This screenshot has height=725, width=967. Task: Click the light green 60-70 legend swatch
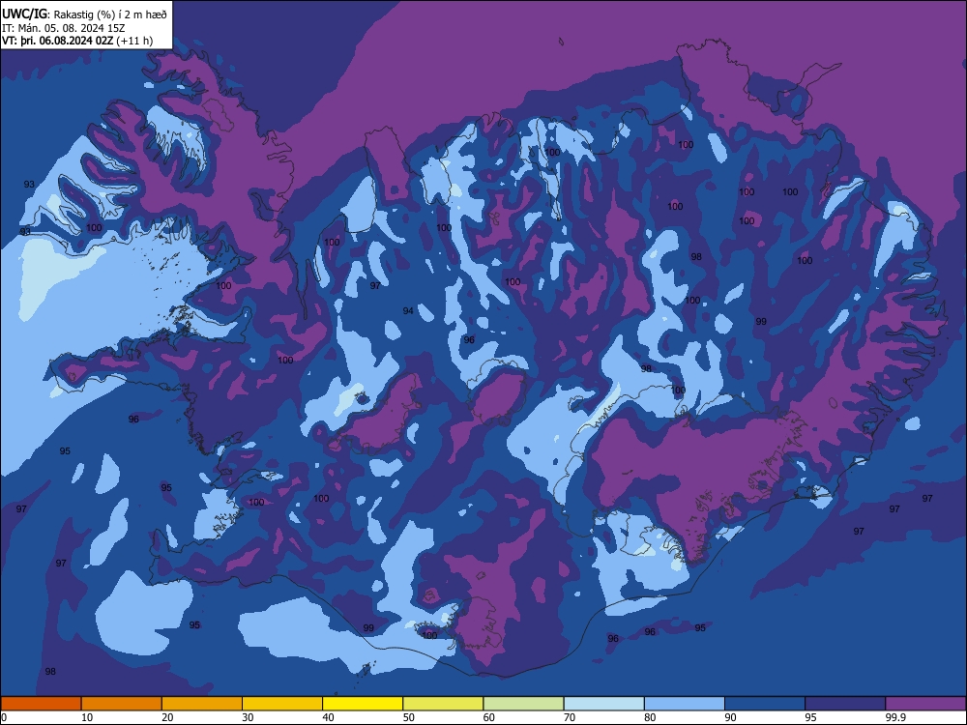tap(523, 704)
